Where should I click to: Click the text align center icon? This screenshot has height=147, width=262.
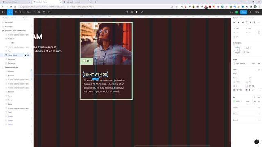click(237, 90)
